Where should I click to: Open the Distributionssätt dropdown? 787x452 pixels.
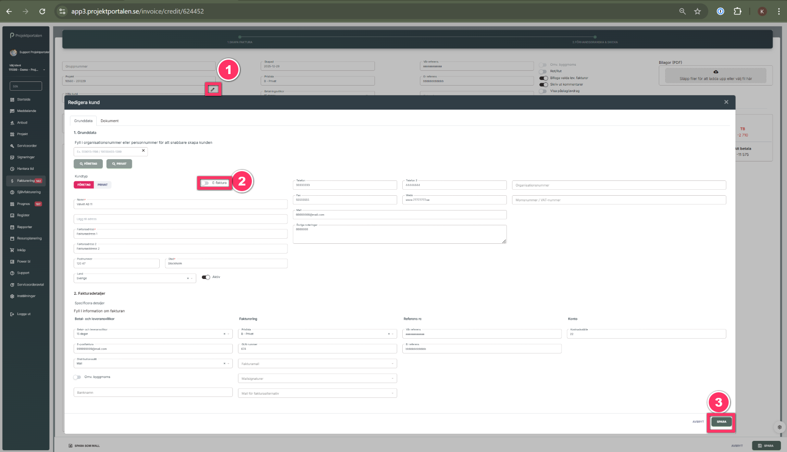[153, 363]
